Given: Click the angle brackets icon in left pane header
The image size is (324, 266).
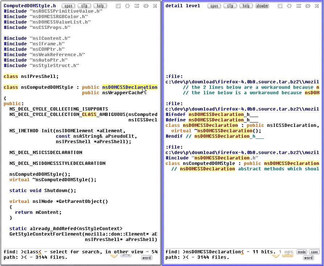Looking at the screenshot, I should click(146, 6).
